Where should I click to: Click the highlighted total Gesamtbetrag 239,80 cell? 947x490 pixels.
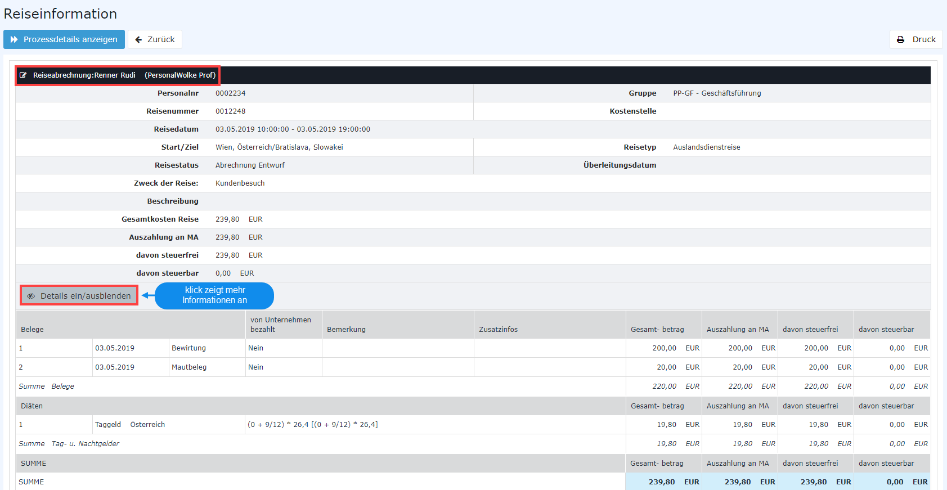663,482
